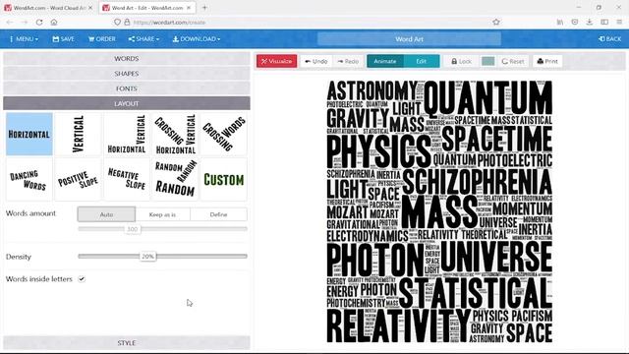The image size is (629, 354).
Task: Open the browser downloads icon
Action: tap(590, 22)
